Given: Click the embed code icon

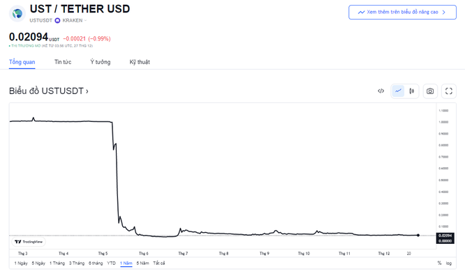Looking at the screenshot, I should (381, 91).
